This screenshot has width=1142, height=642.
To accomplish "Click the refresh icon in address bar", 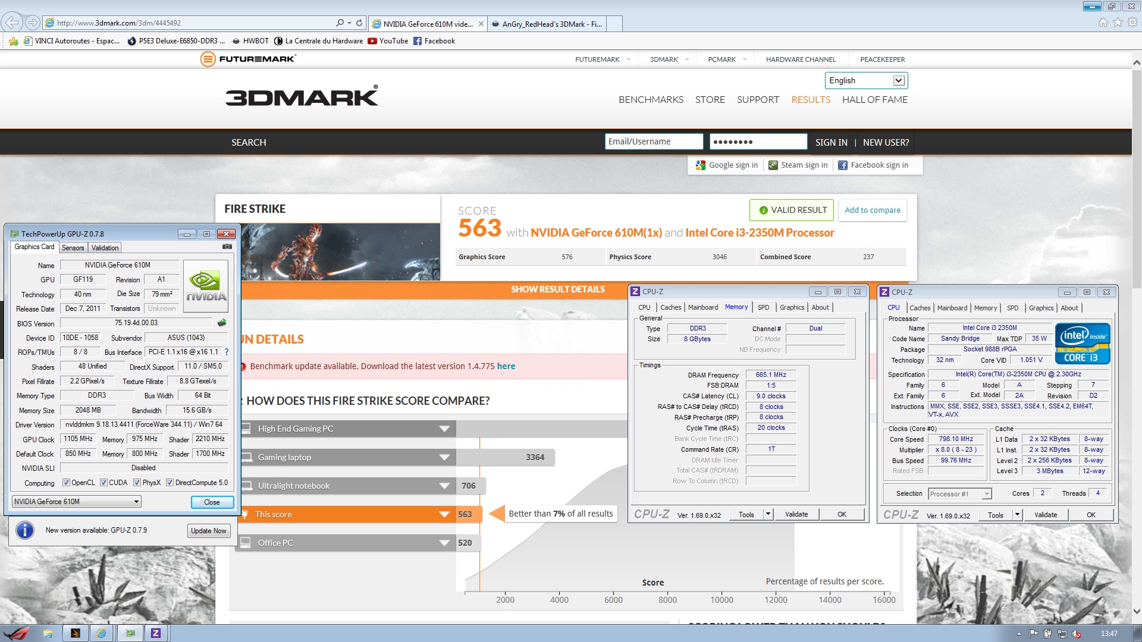I will point(359,23).
